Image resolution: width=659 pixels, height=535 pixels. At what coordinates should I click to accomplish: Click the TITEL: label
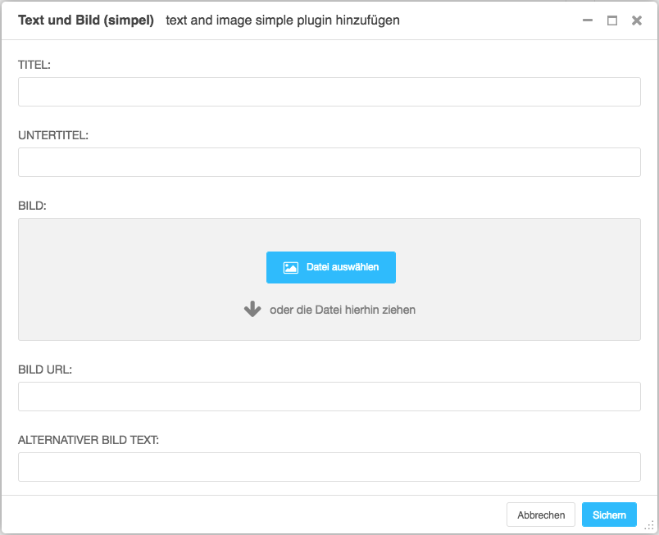click(x=34, y=65)
